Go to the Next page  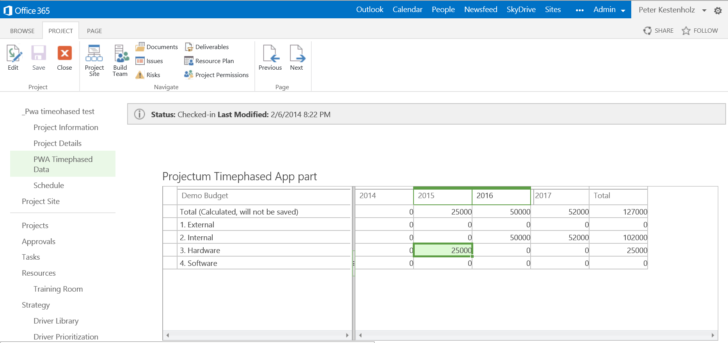pos(297,58)
